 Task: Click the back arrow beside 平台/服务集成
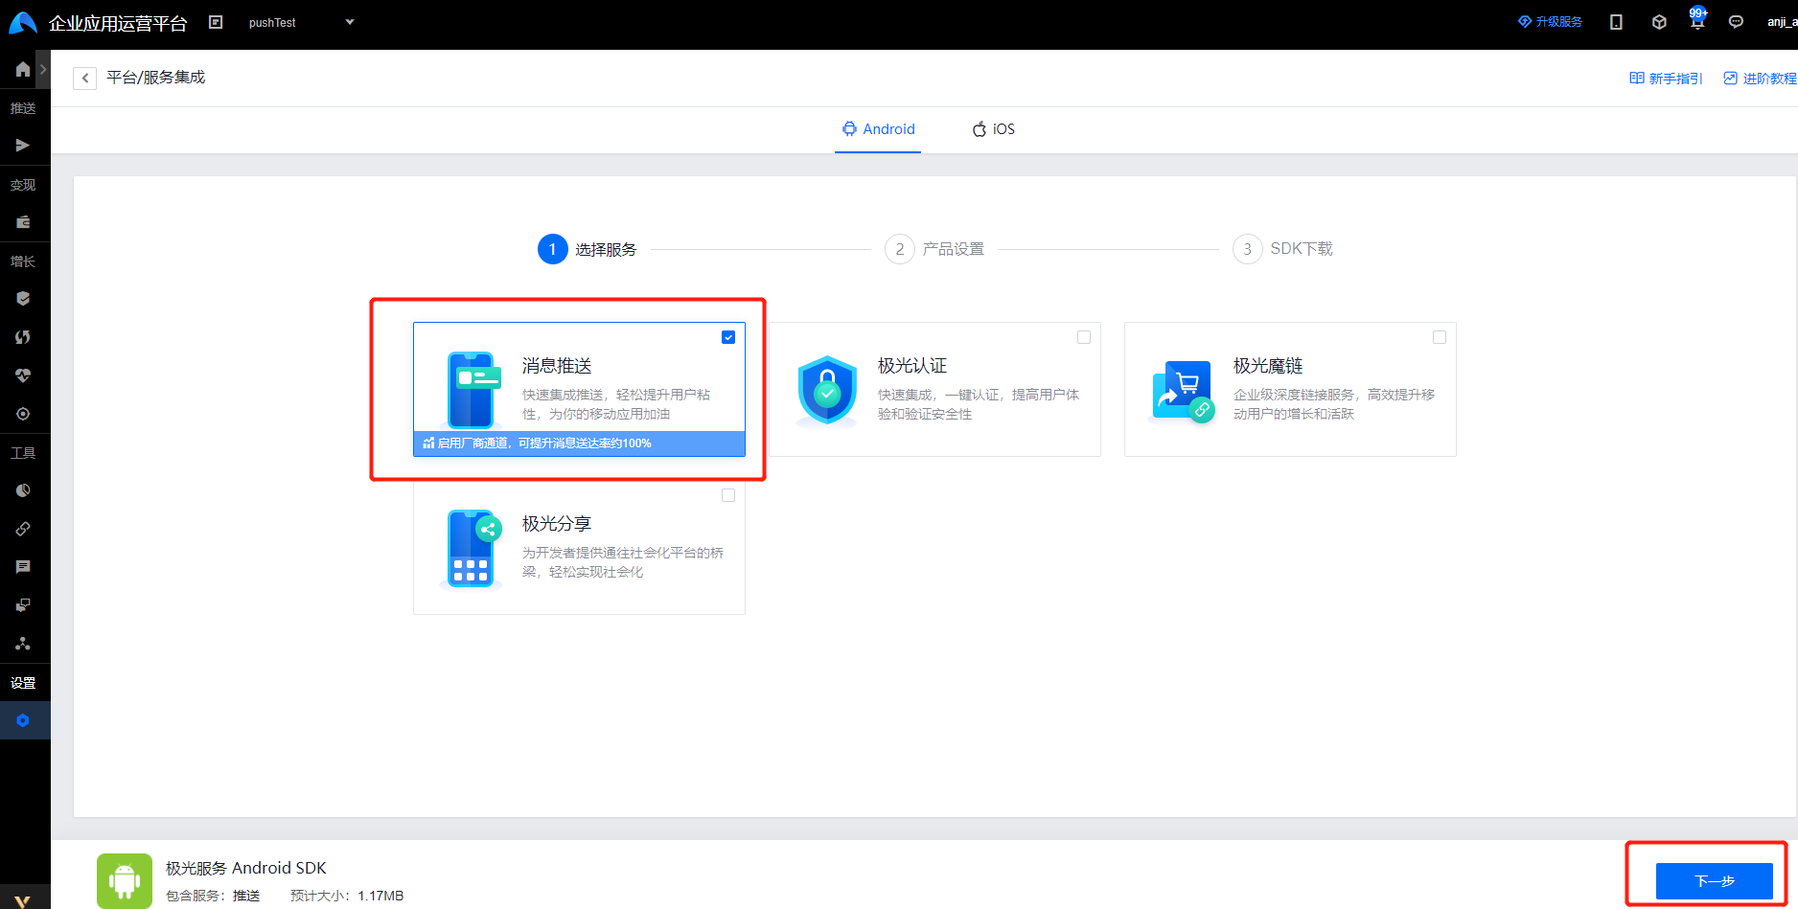pyautogui.click(x=84, y=78)
